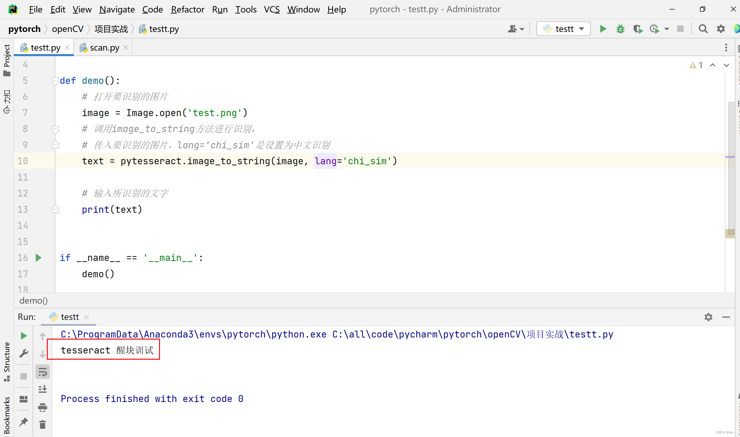Go to next highlighted problem arrow
The height and width of the screenshot is (437, 740).
coord(726,65)
